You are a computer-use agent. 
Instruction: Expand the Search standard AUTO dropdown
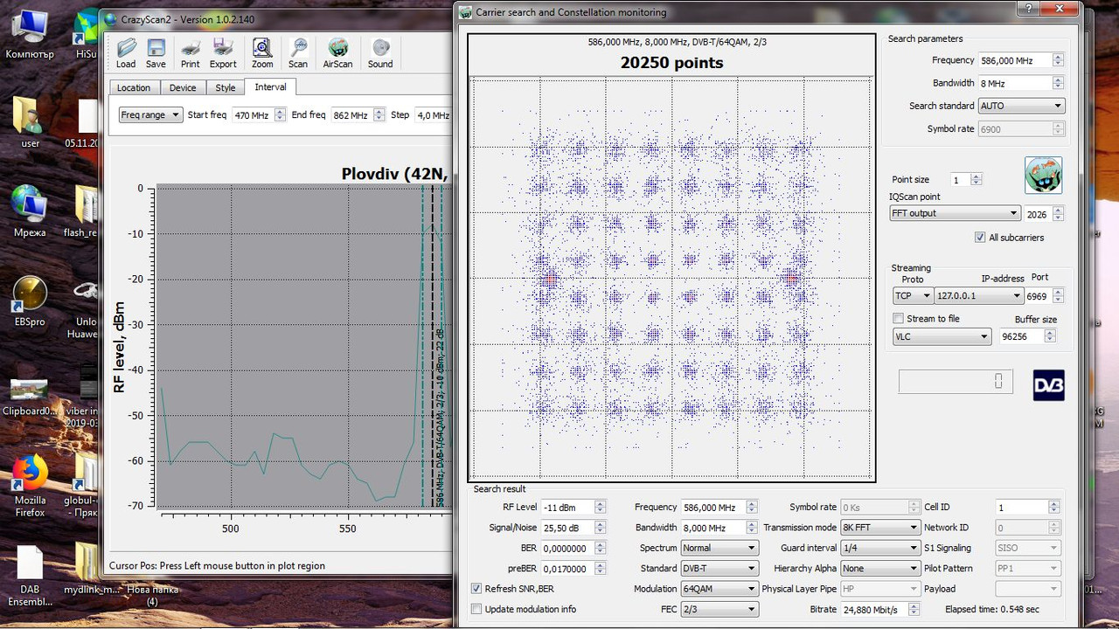click(1021, 106)
